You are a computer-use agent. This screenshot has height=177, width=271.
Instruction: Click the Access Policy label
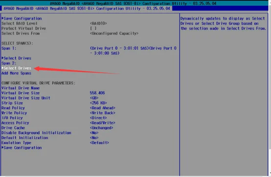(15, 123)
